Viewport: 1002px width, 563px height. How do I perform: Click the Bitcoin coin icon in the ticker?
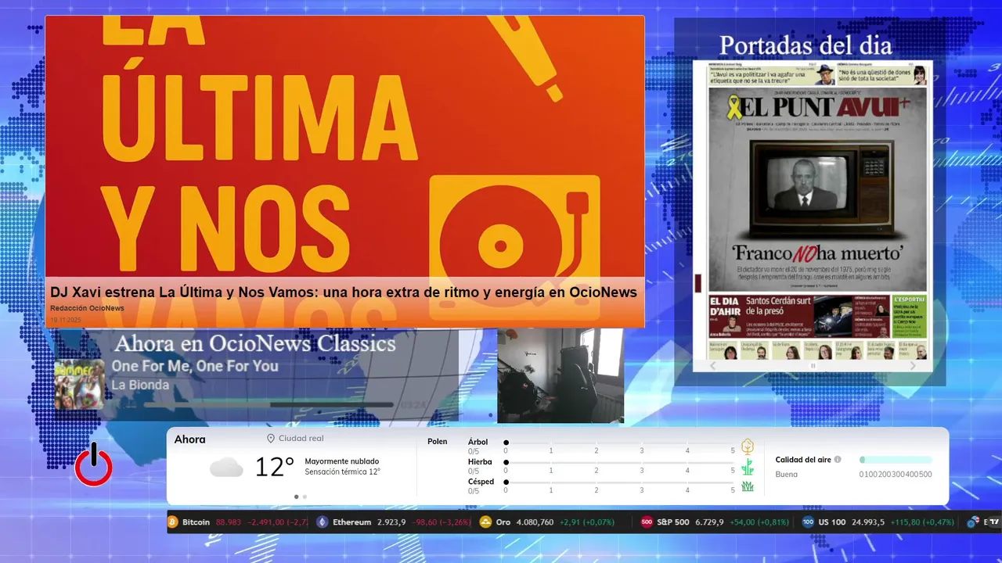click(173, 522)
